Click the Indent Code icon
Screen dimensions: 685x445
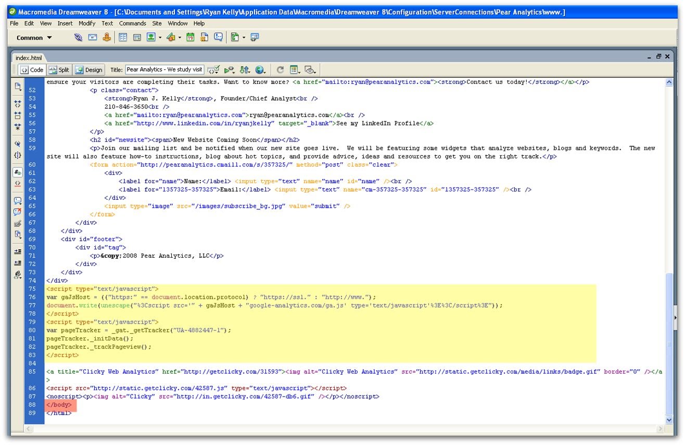click(18, 251)
